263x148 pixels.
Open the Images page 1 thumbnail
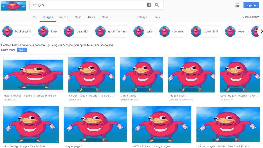coord(191,75)
